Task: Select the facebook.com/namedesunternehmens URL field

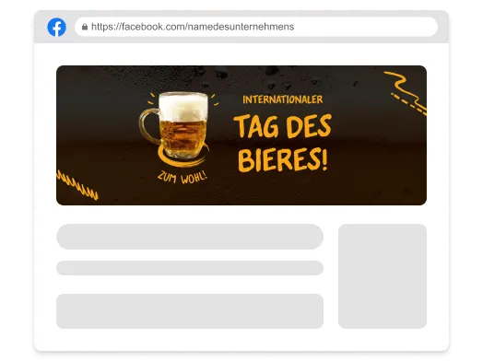Action: [256, 27]
